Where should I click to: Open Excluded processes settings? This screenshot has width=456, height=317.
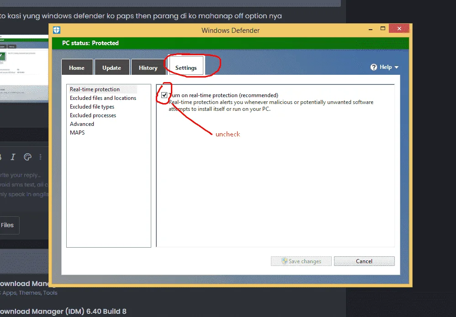(93, 115)
